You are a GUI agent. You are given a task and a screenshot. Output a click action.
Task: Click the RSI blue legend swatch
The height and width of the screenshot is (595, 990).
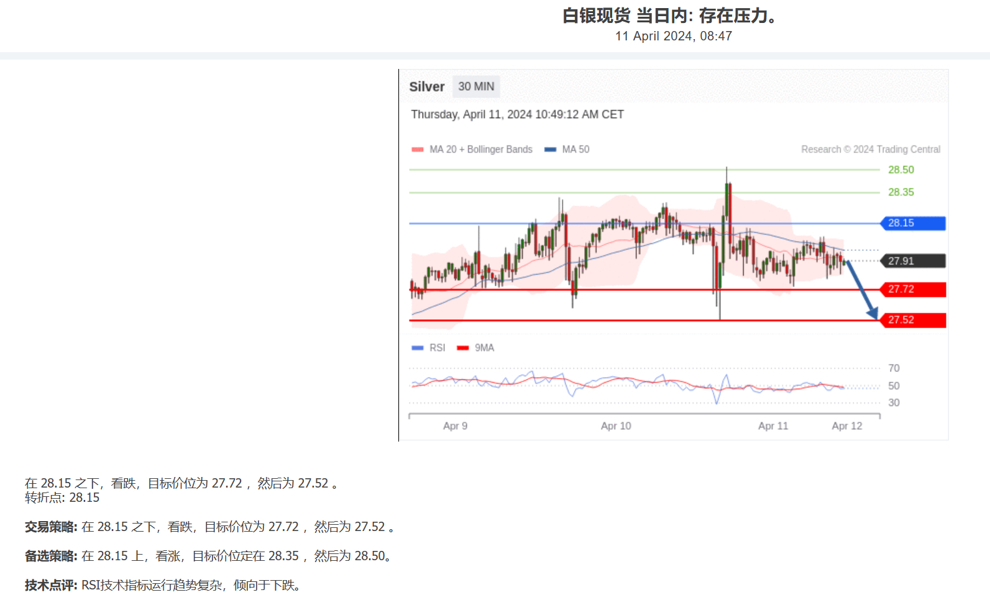(x=418, y=348)
